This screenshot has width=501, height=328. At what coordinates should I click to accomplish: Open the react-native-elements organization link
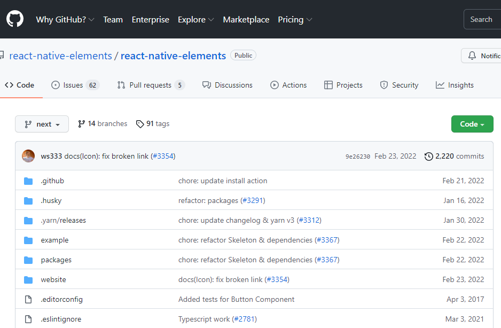pos(60,56)
